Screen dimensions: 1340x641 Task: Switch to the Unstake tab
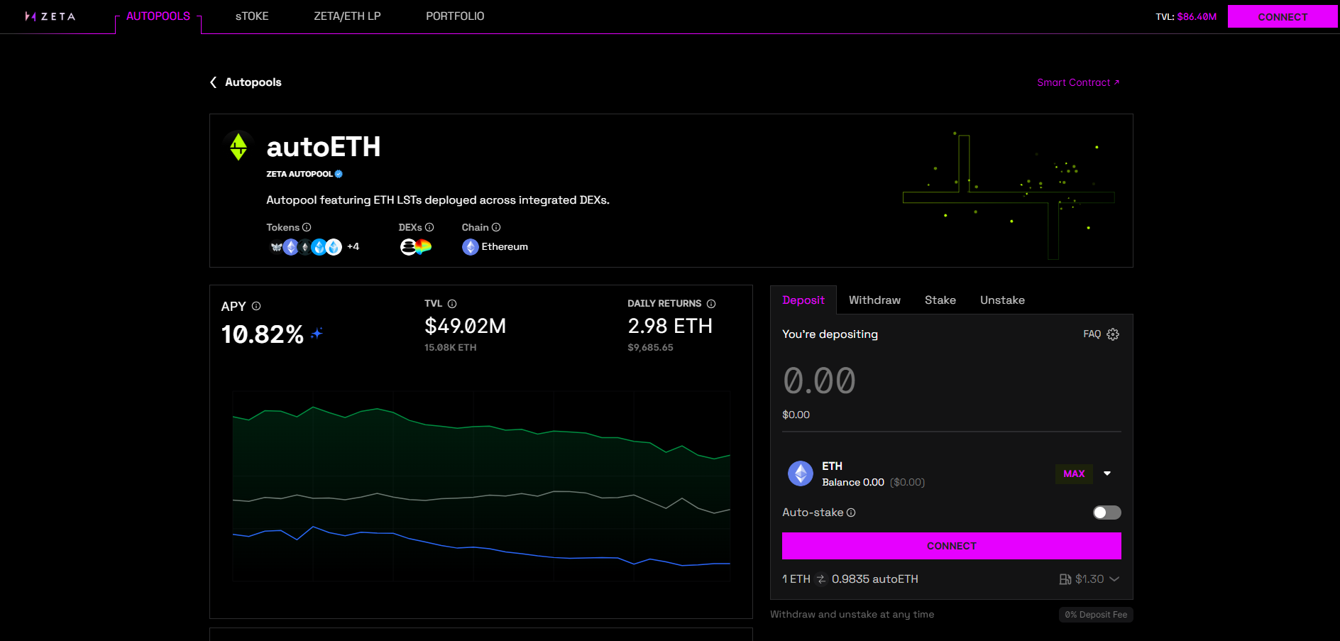tap(1002, 300)
